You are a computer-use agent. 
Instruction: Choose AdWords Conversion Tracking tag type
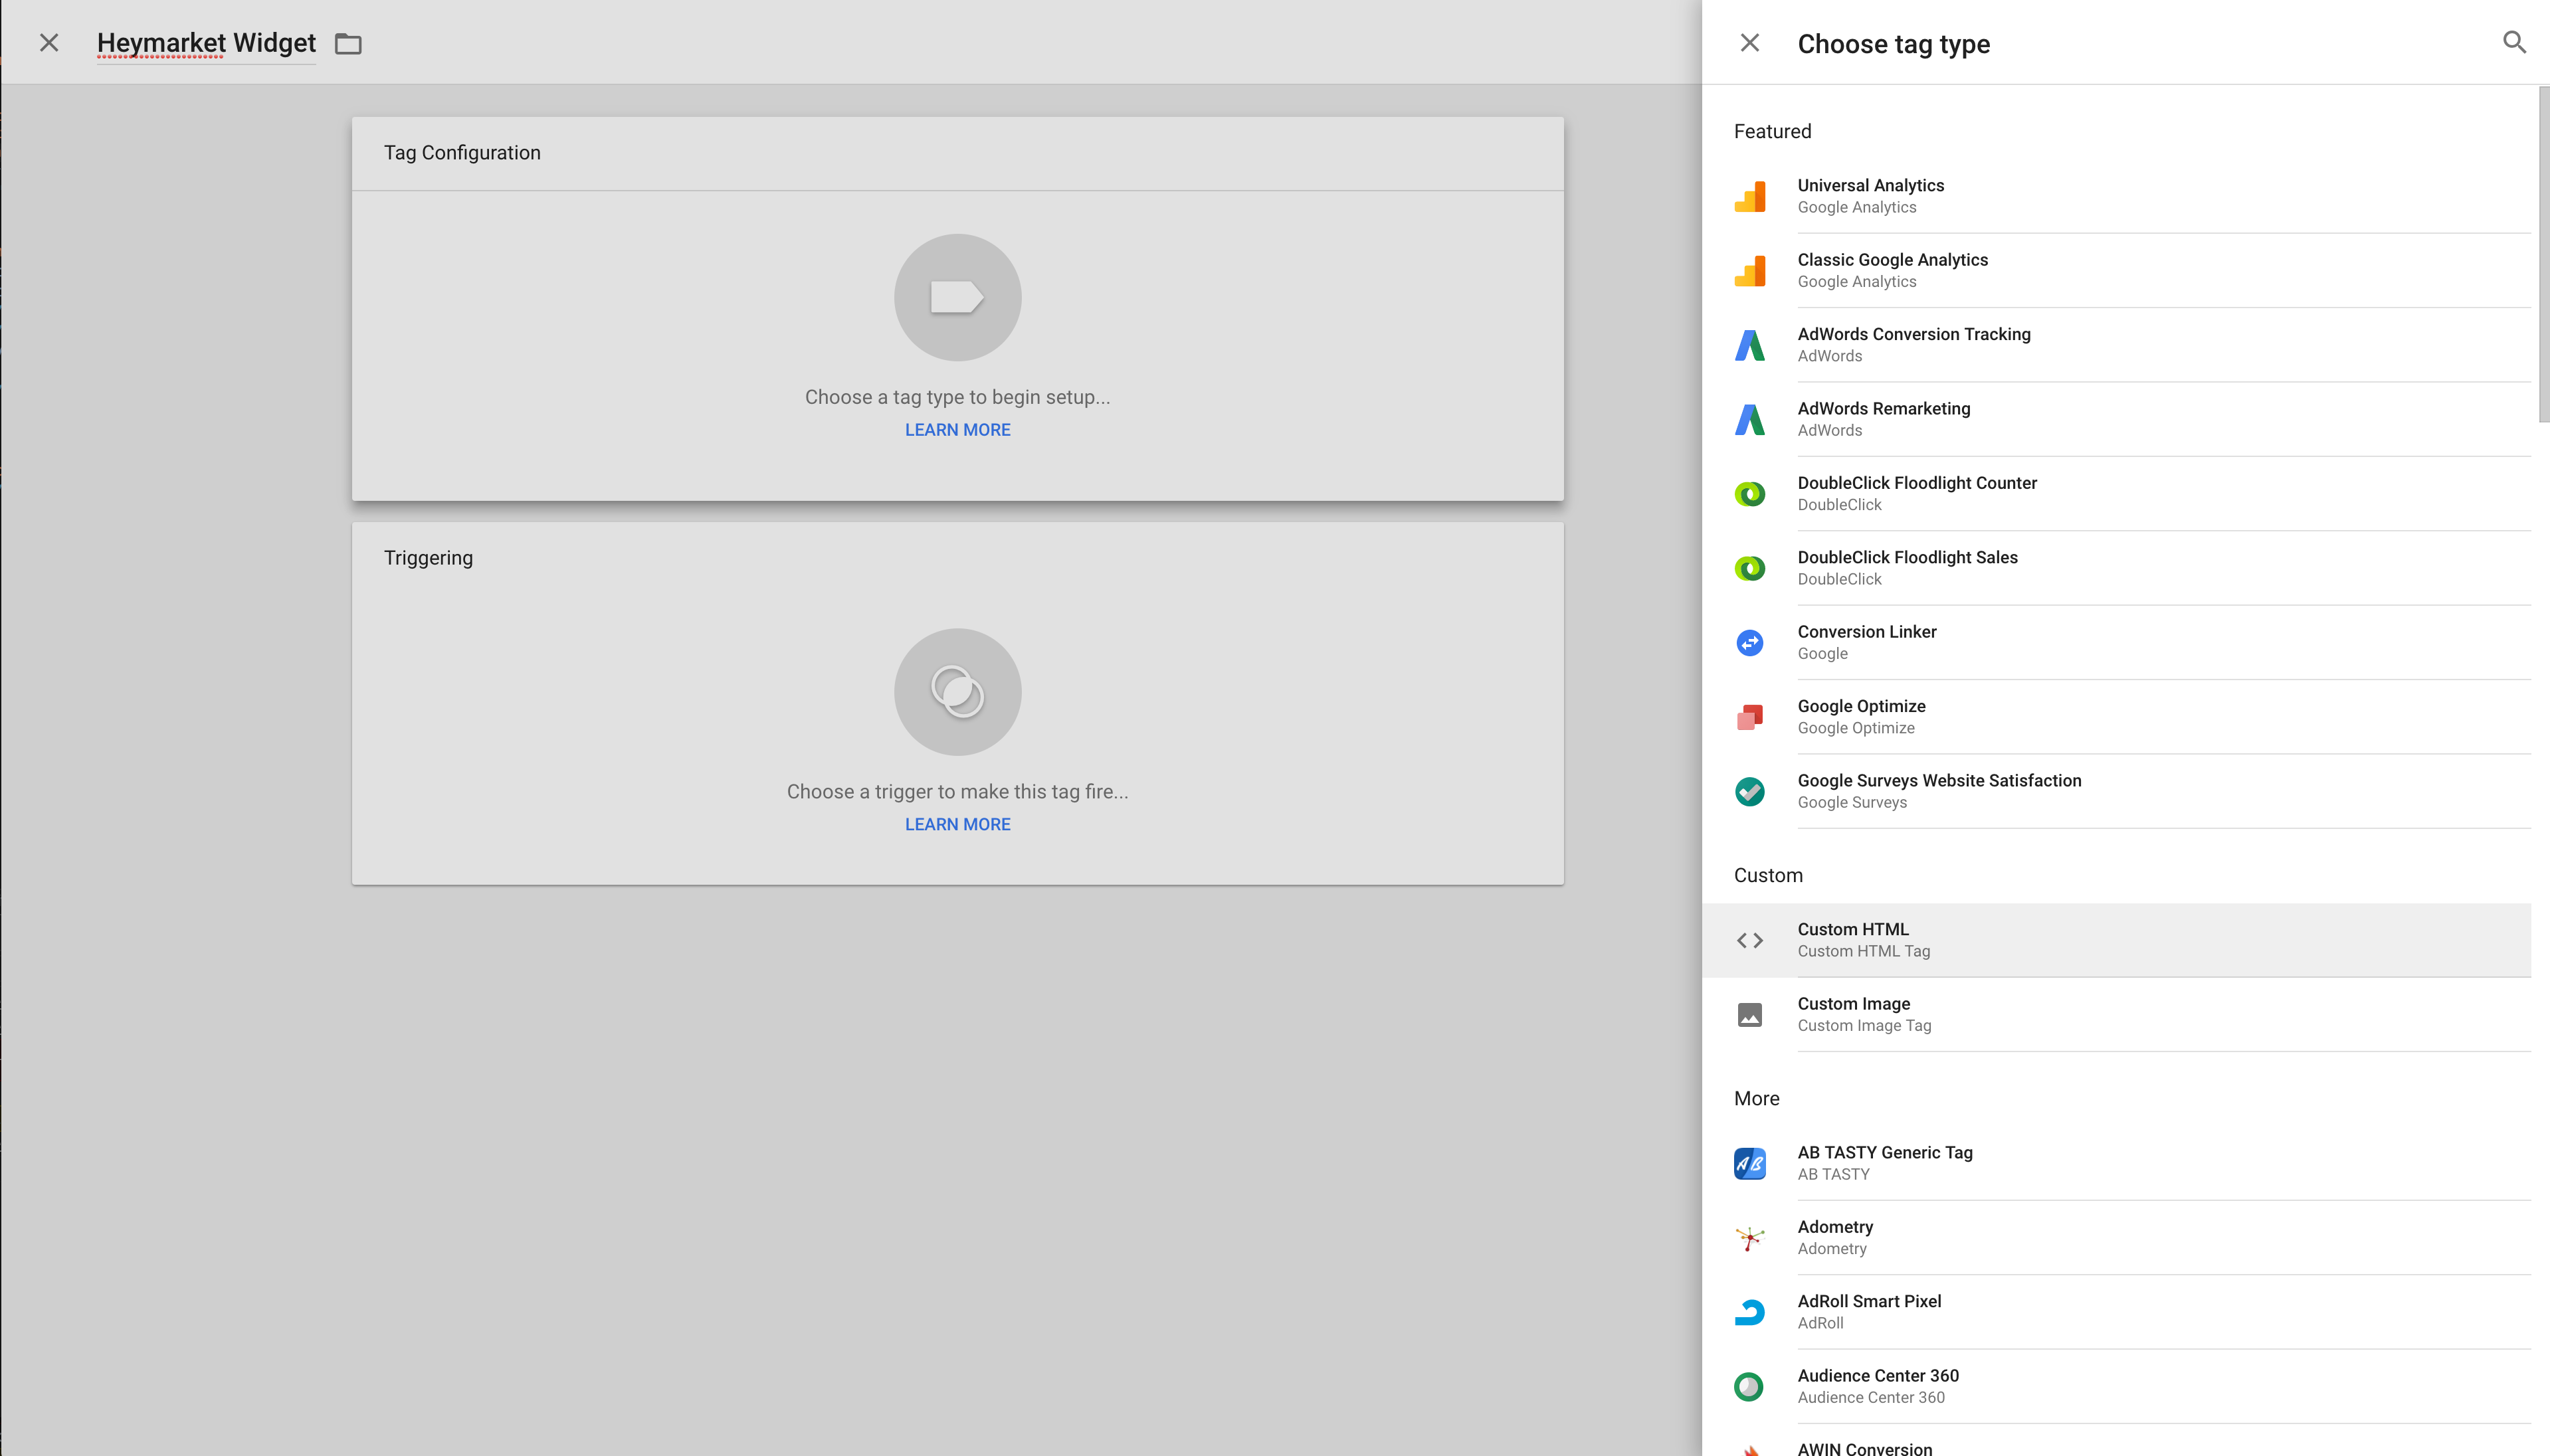pos(2116,345)
